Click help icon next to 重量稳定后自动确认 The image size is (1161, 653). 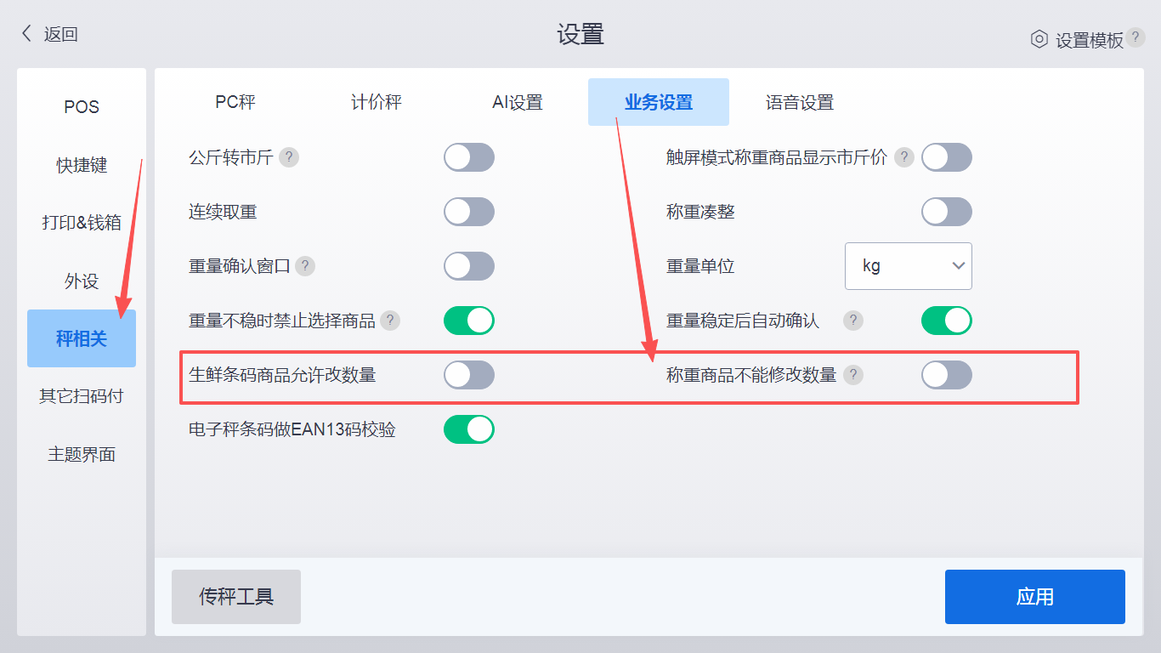click(x=852, y=321)
